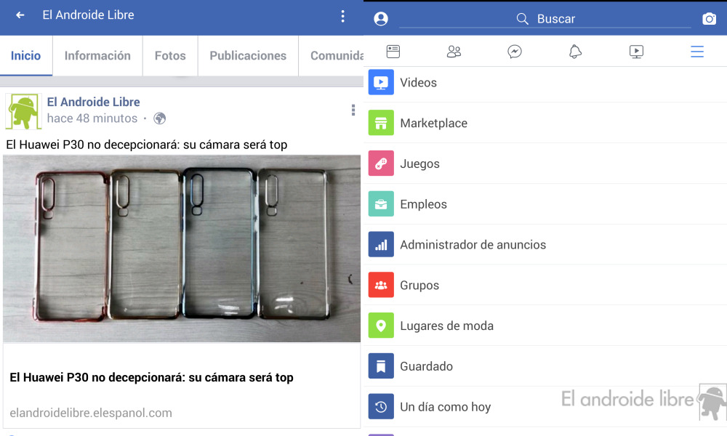Open the bold Huawei P30 article headline

(x=152, y=378)
